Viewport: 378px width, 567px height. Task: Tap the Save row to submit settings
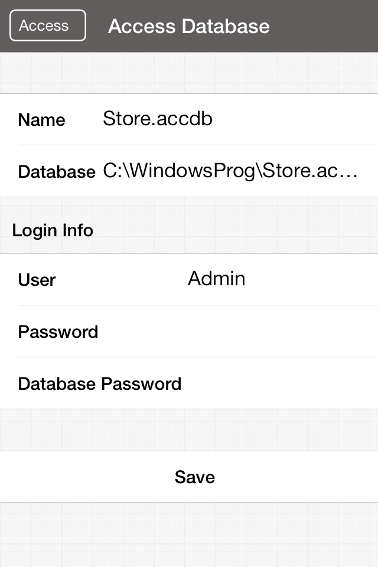[194, 477]
